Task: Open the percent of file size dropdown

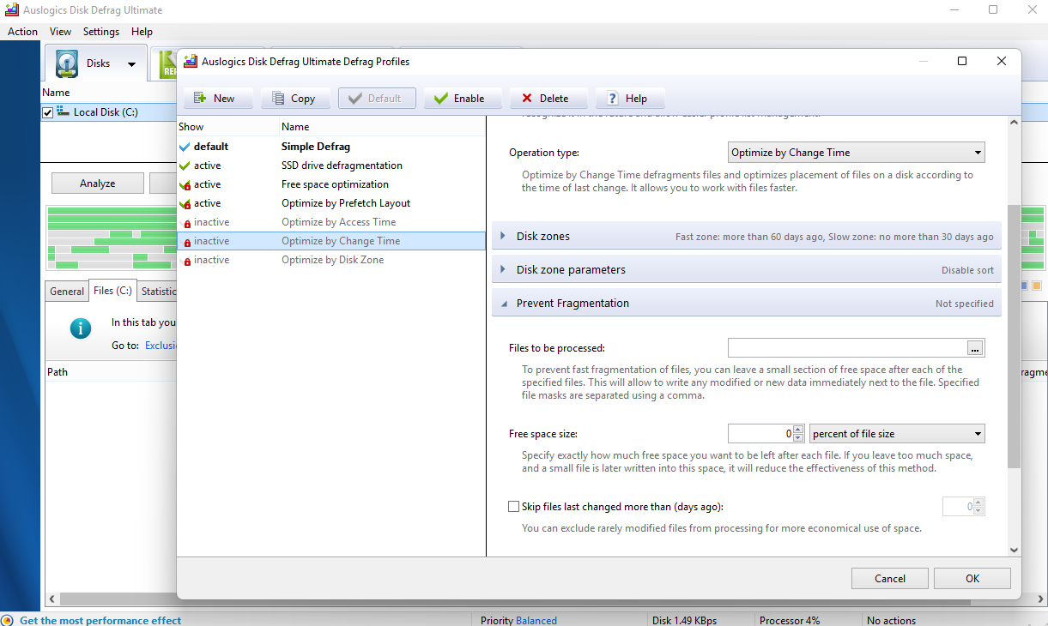Action: point(896,434)
